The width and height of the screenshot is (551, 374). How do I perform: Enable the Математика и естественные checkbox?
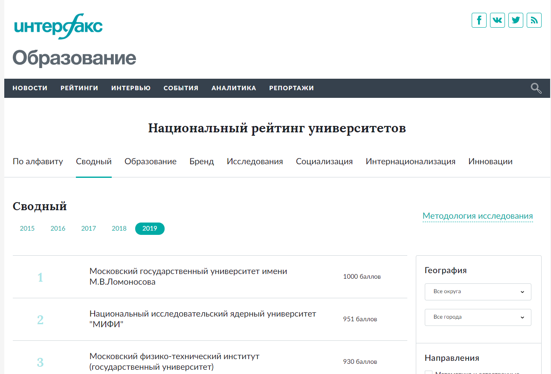click(428, 372)
